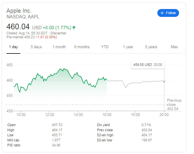This screenshot has height=154, width=194.
Task: Open the 1 month chart range
Action: coord(59,47)
